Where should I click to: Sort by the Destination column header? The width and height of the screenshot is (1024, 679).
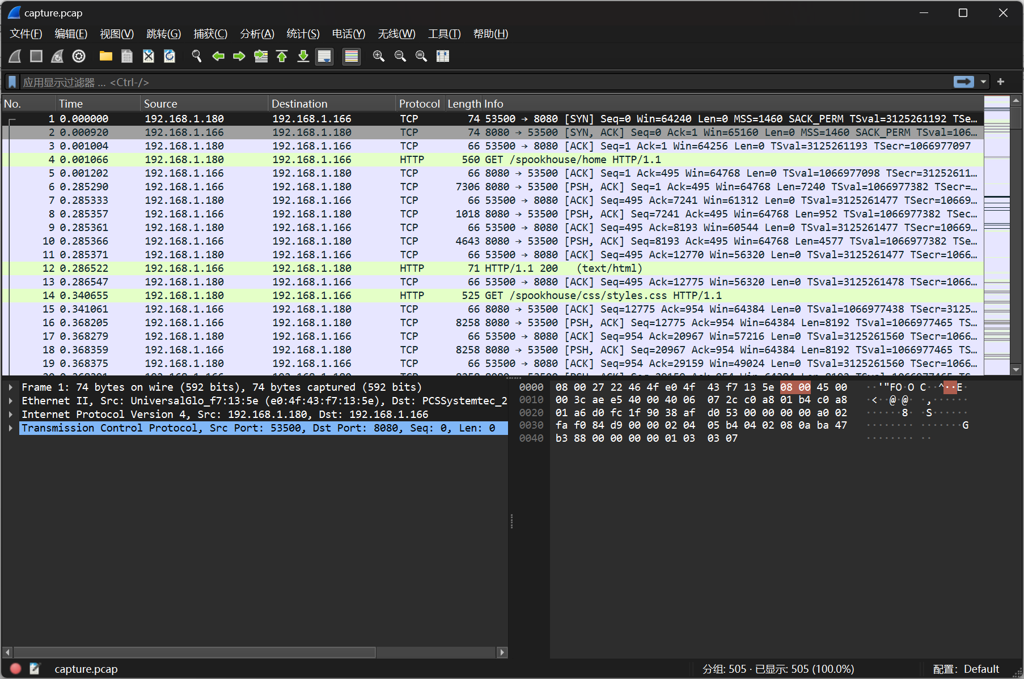pyautogui.click(x=332, y=104)
